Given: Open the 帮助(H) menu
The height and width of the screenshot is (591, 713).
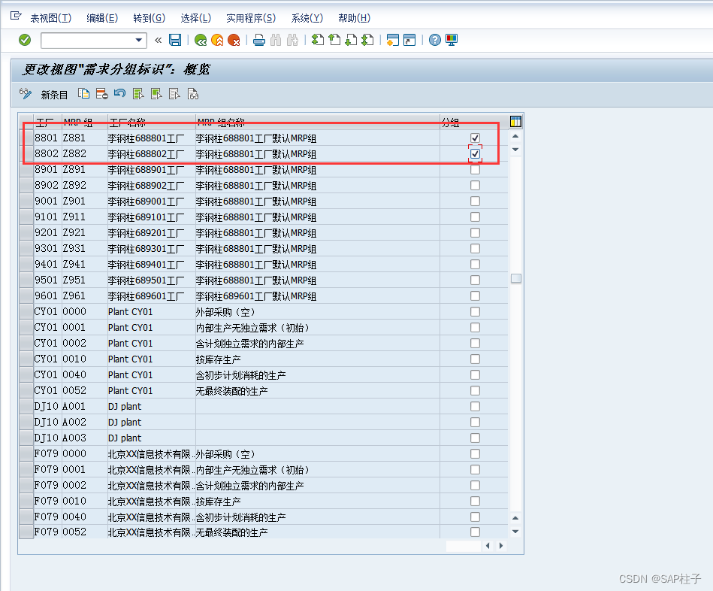Looking at the screenshot, I should 354,18.
